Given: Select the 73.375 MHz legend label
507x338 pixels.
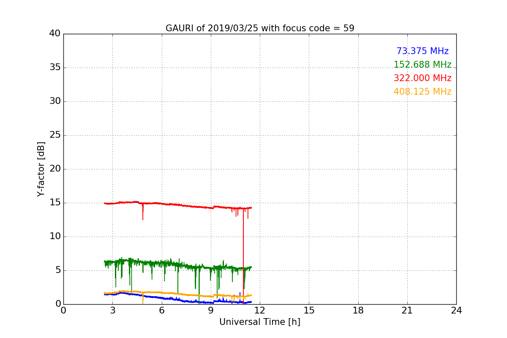Looking at the screenshot, I should (x=422, y=51).
